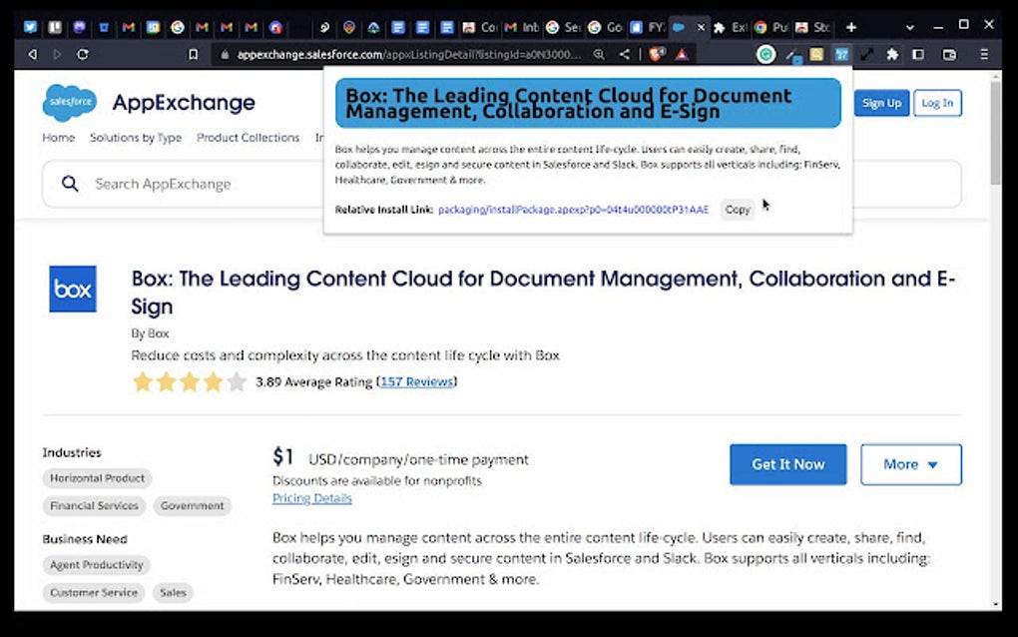The width and height of the screenshot is (1018, 637).
Task: Click the salesforce AppExchange cloud logo
Action: [68, 101]
